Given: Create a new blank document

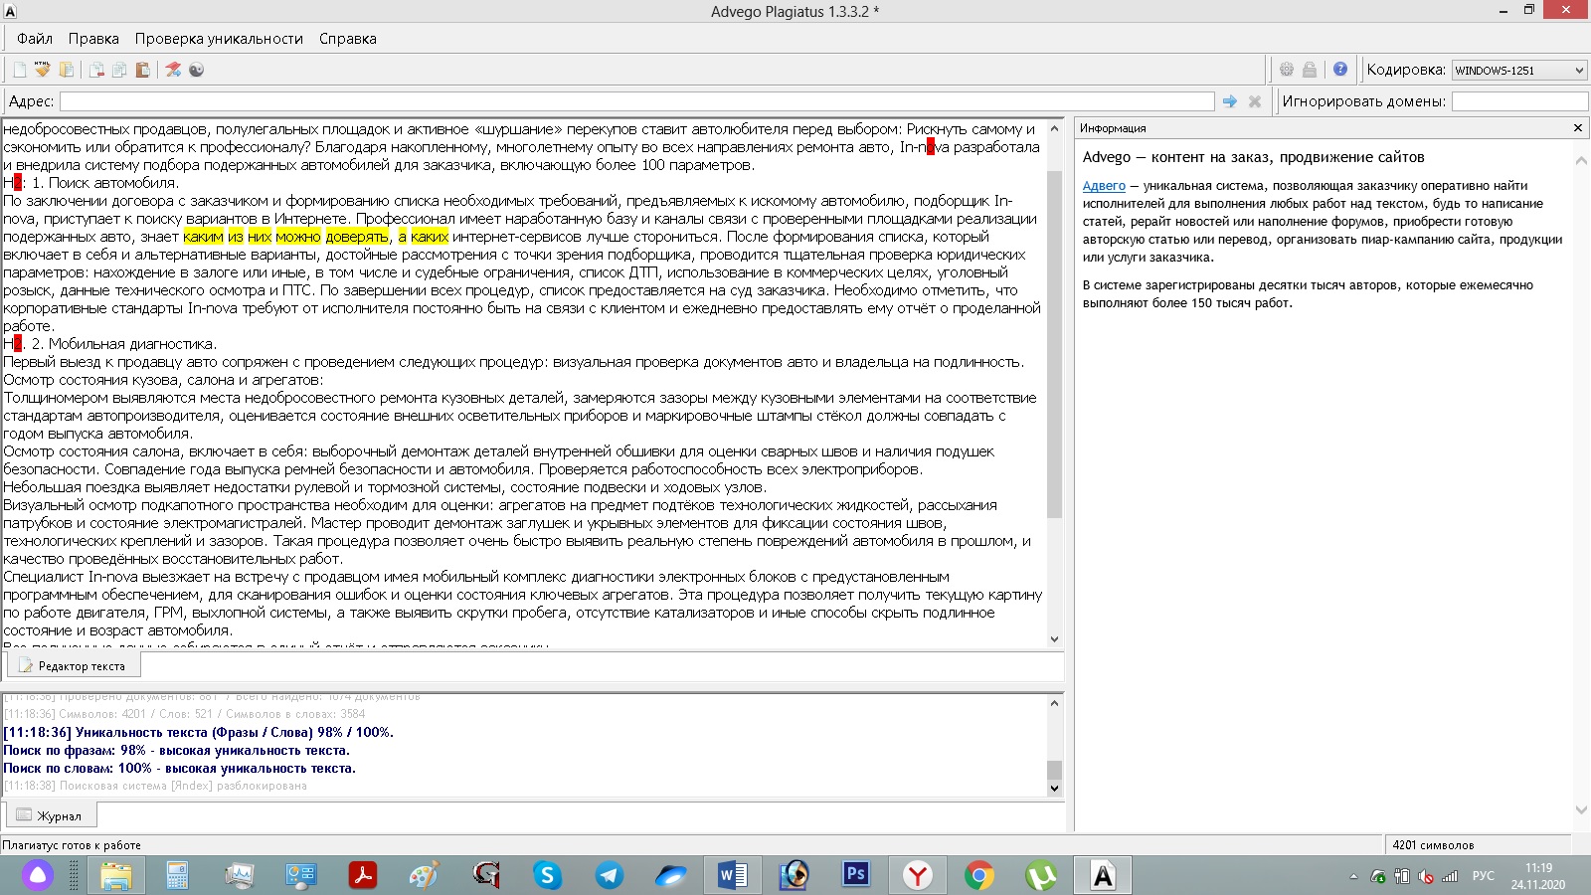Looking at the screenshot, I should pyautogui.click(x=20, y=70).
